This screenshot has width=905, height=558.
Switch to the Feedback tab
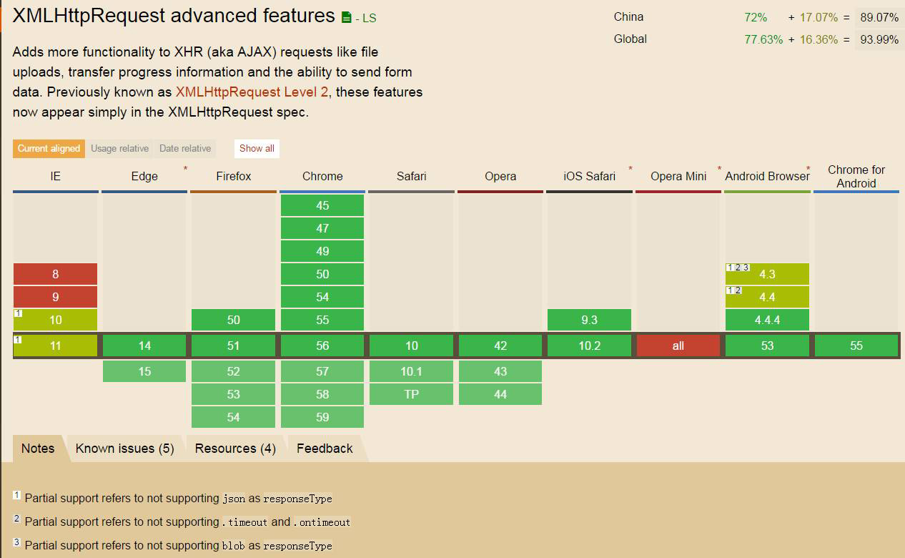click(x=325, y=449)
